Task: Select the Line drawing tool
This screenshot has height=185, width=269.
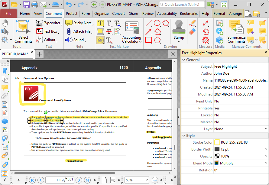Action: [149, 23]
